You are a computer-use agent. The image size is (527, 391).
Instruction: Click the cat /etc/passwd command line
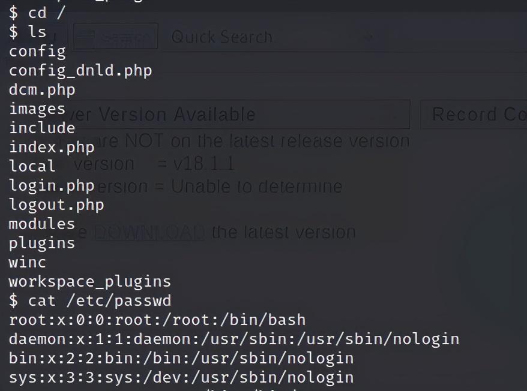[90, 300]
